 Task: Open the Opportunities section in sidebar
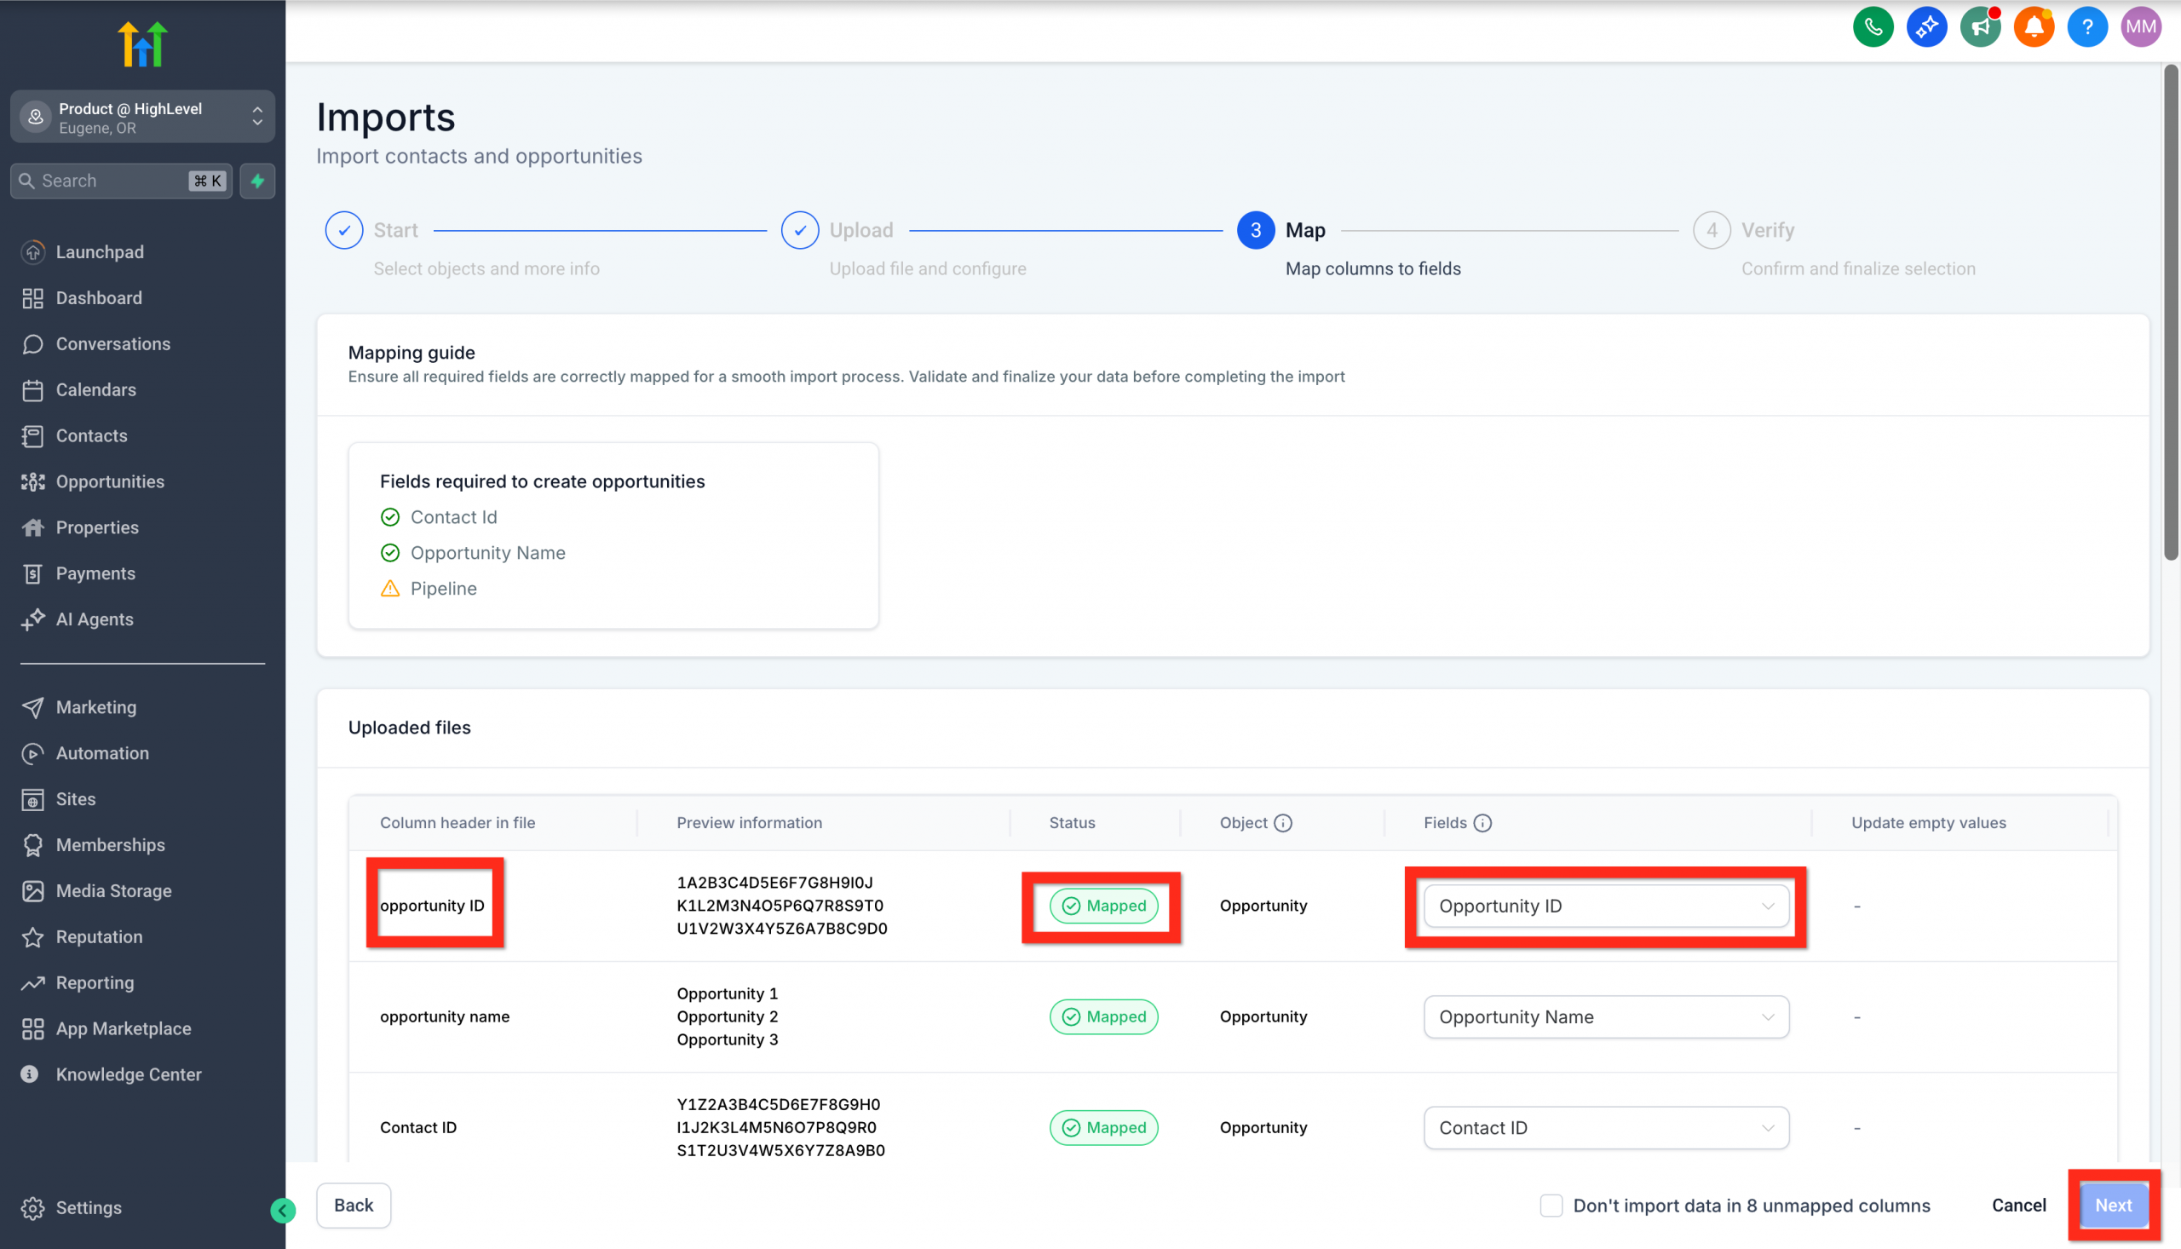tap(110, 481)
